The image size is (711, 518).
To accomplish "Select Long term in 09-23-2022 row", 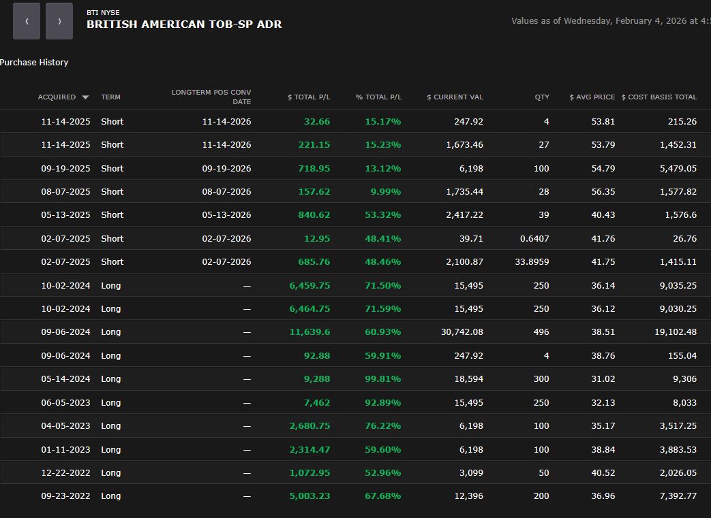I will (x=110, y=496).
